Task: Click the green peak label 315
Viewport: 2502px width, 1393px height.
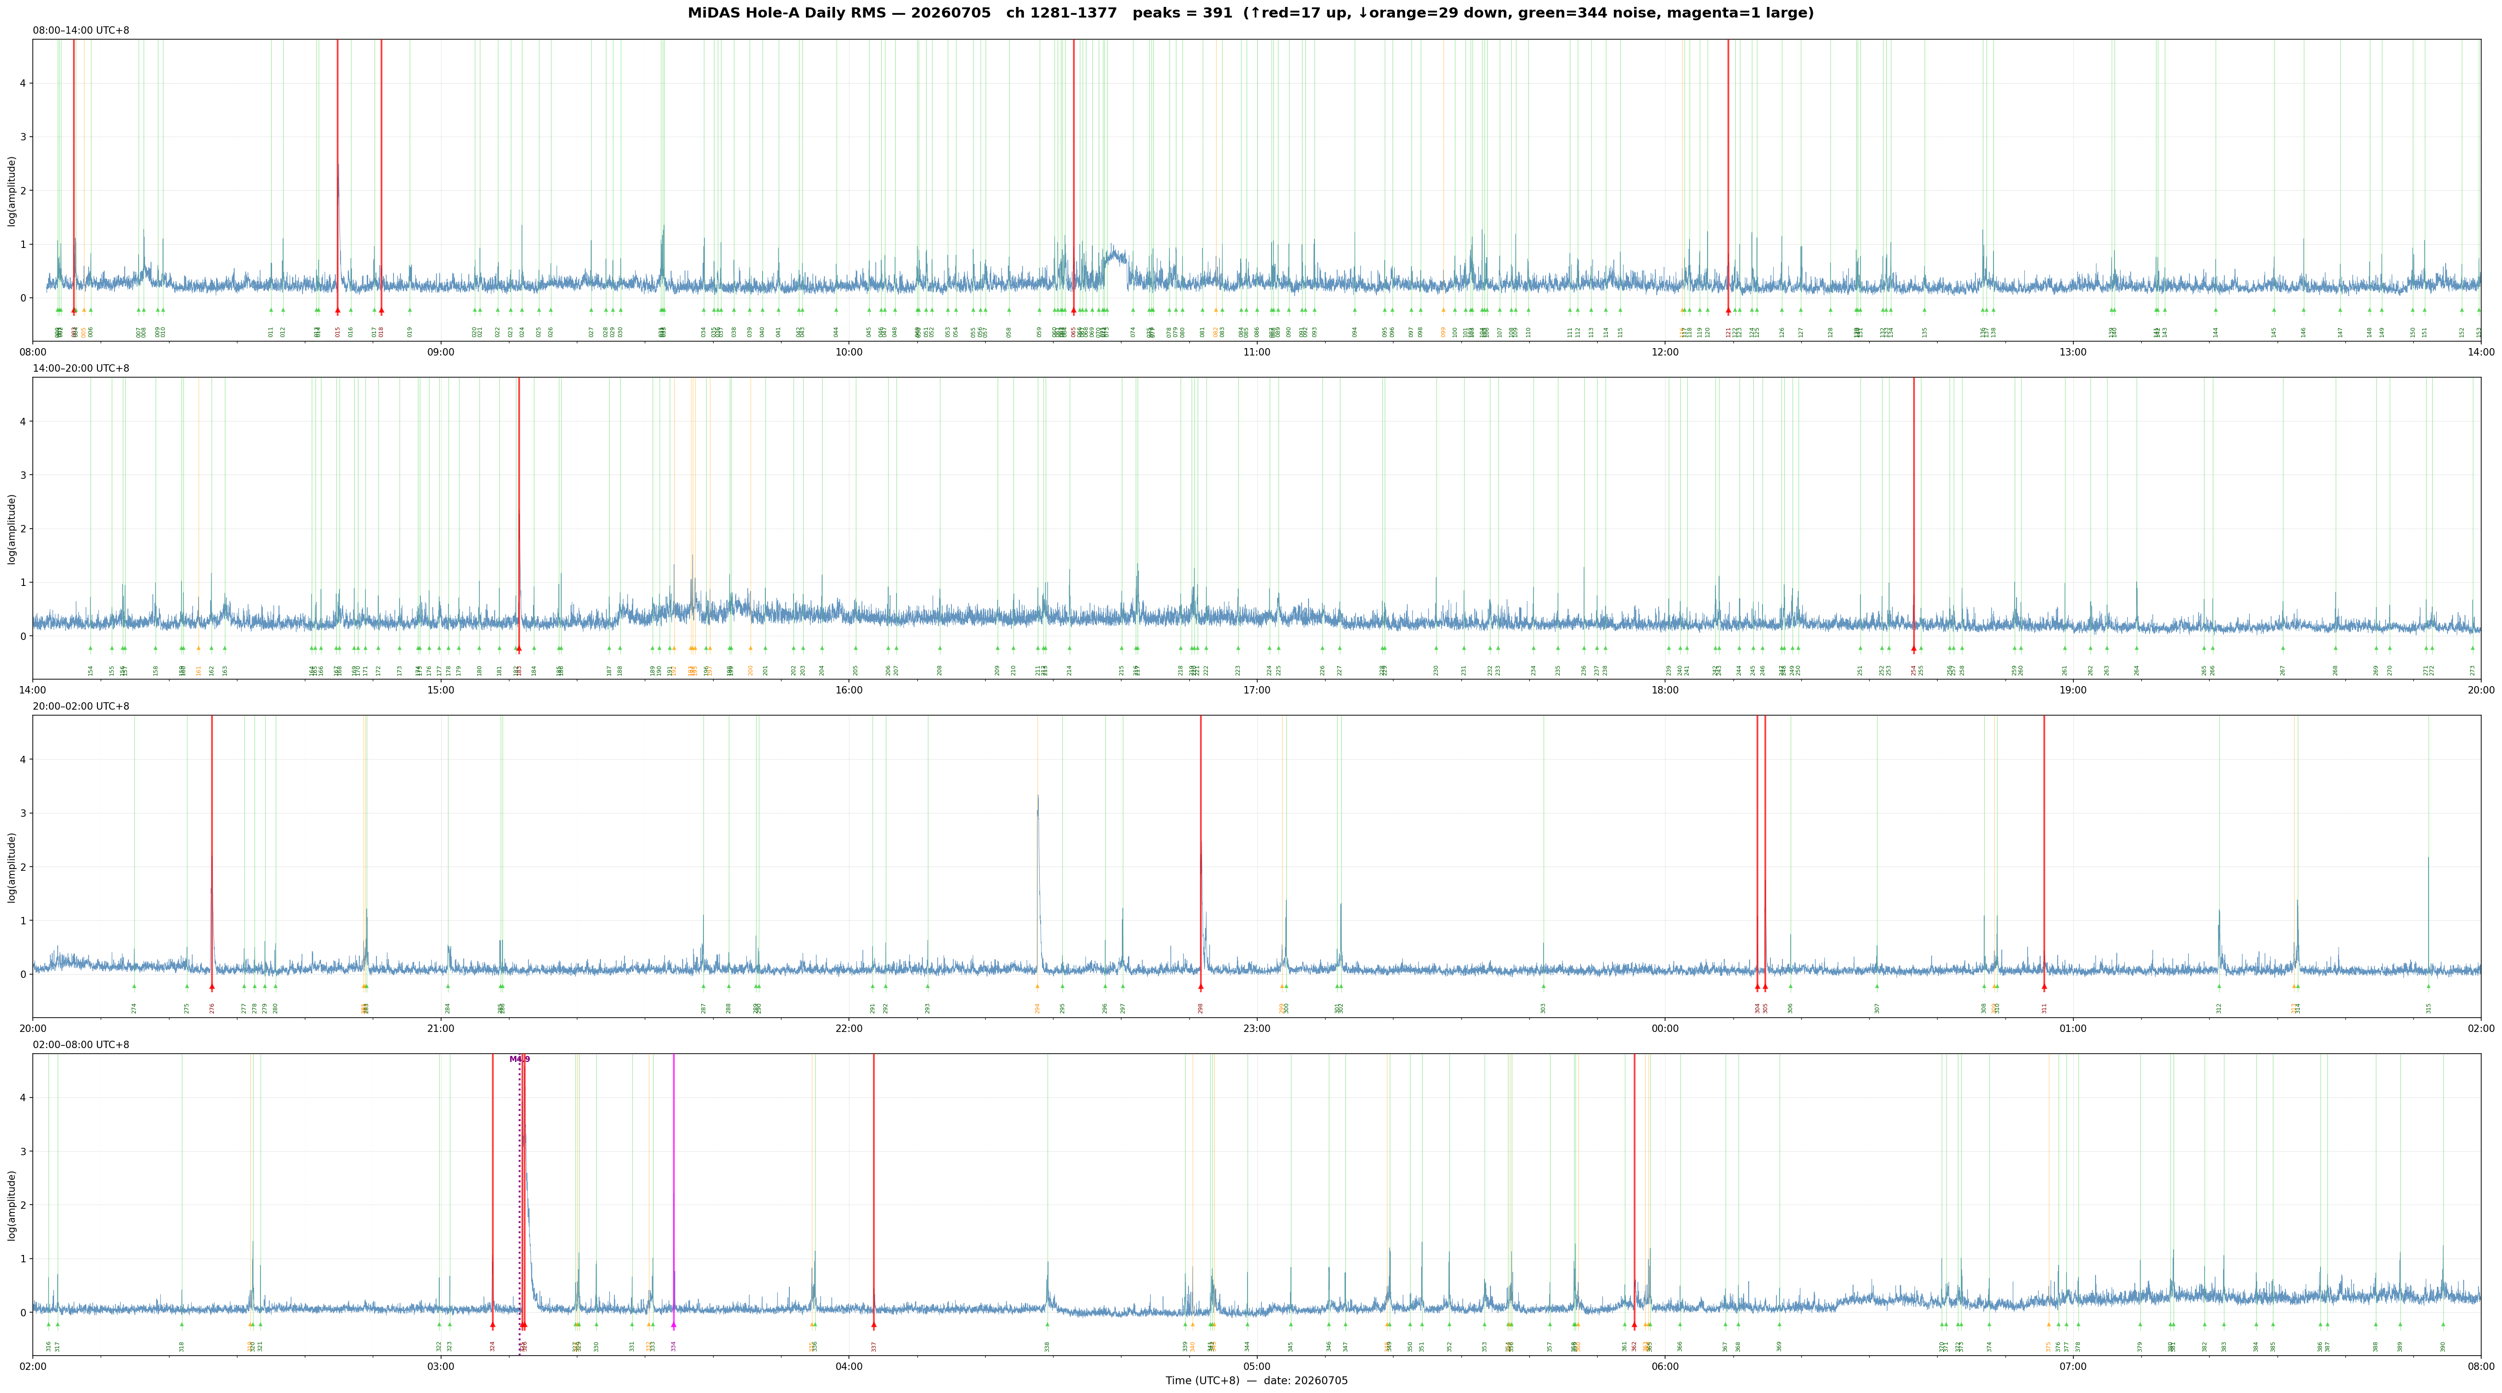Action: click(x=2429, y=1008)
